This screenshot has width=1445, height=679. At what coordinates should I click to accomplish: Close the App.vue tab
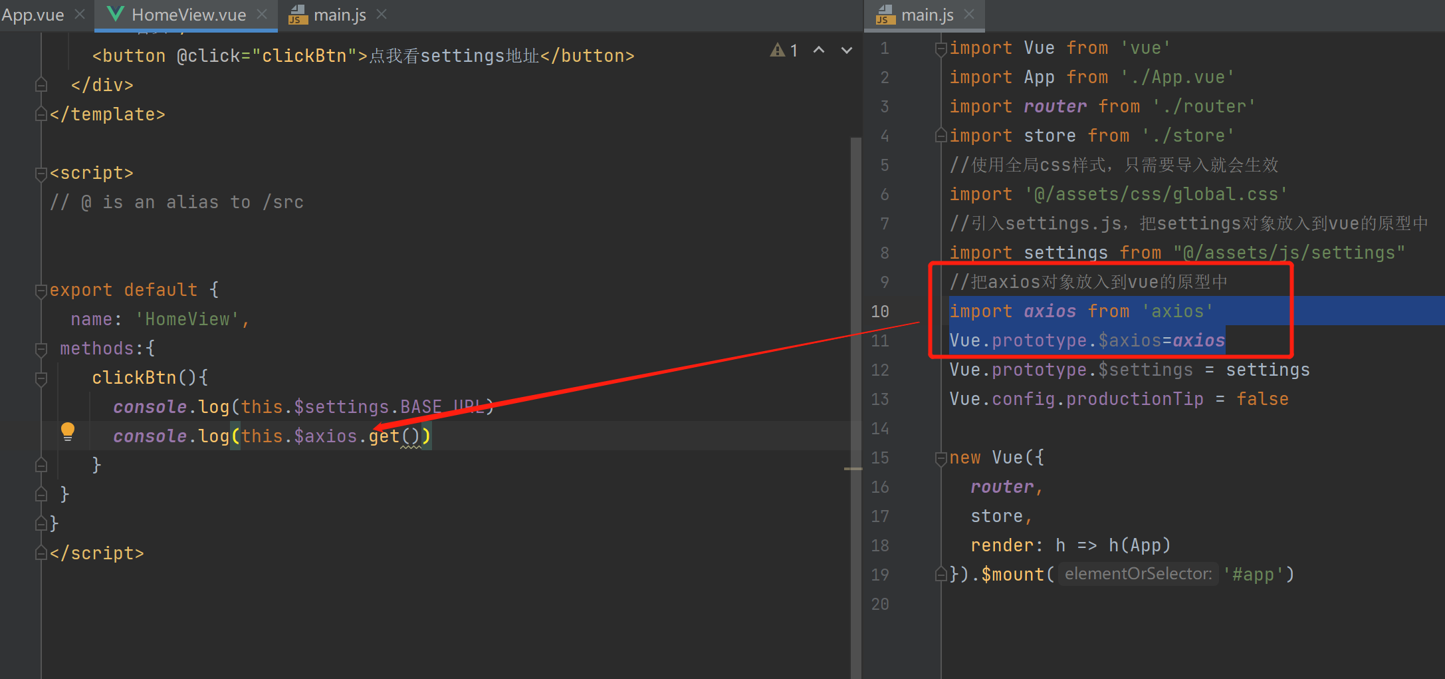(80, 14)
